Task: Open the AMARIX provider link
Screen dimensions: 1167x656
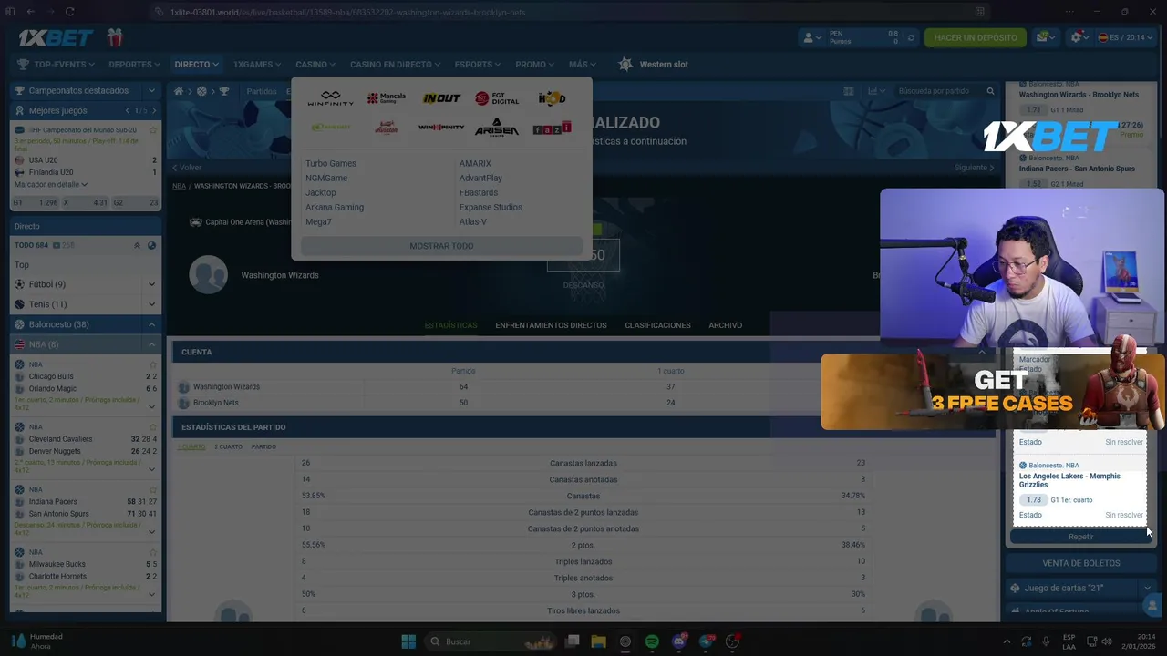Action: 475,164
